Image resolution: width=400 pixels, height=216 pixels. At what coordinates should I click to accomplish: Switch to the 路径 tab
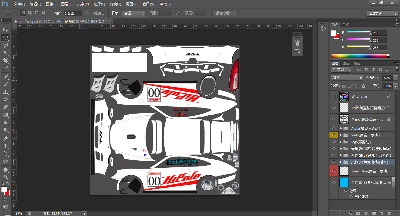click(357, 63)
